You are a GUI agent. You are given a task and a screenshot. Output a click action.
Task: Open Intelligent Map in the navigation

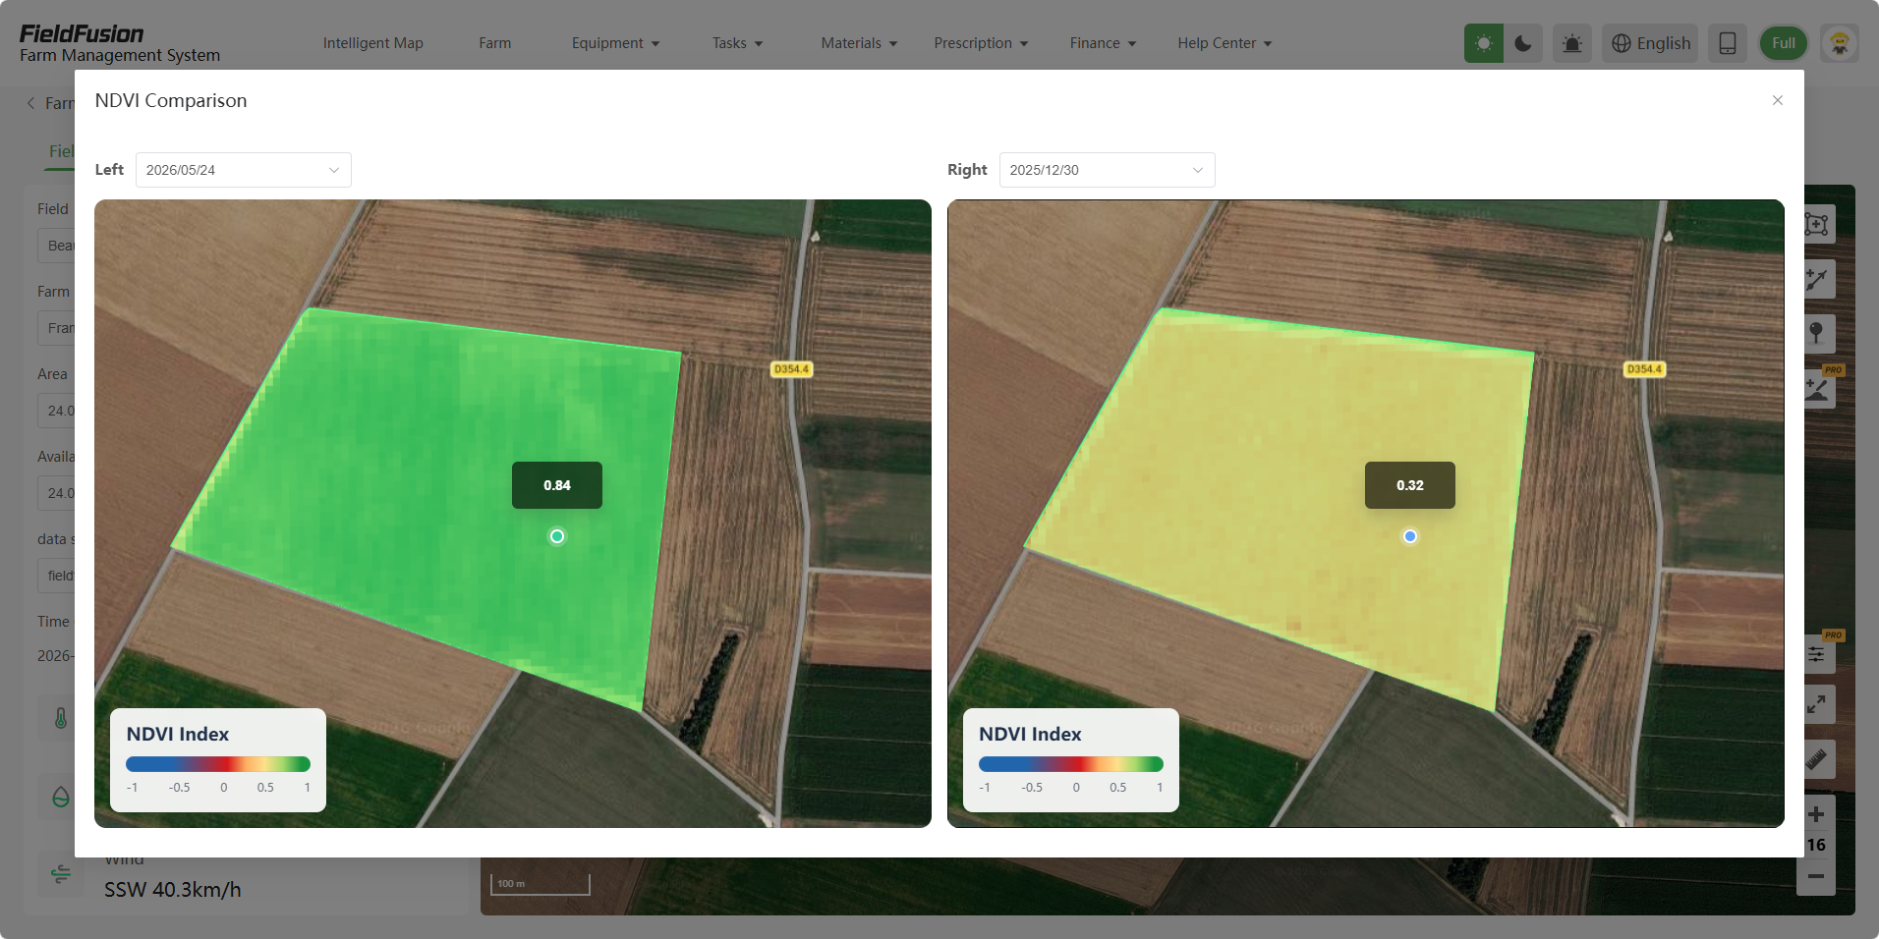point(373,43)
